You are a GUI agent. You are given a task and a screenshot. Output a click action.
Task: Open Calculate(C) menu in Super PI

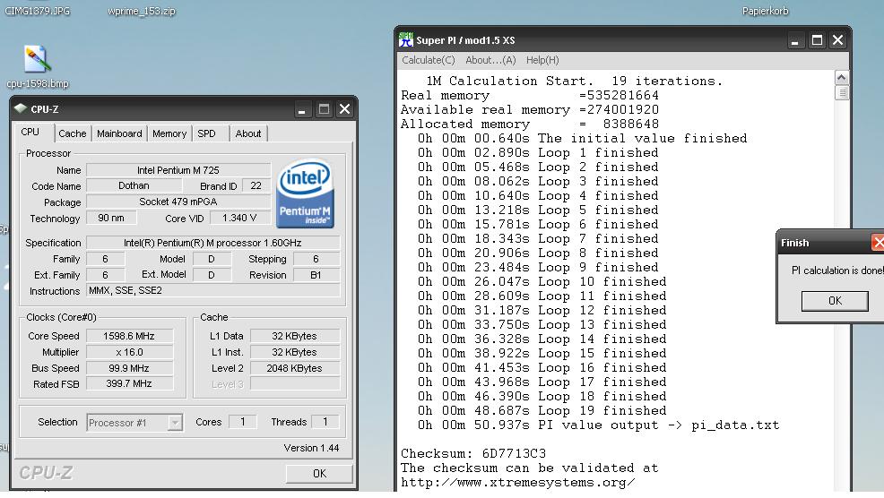coord(428,60)
